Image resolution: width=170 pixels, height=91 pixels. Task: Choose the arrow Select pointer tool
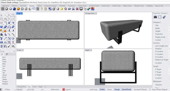[1, 15]
